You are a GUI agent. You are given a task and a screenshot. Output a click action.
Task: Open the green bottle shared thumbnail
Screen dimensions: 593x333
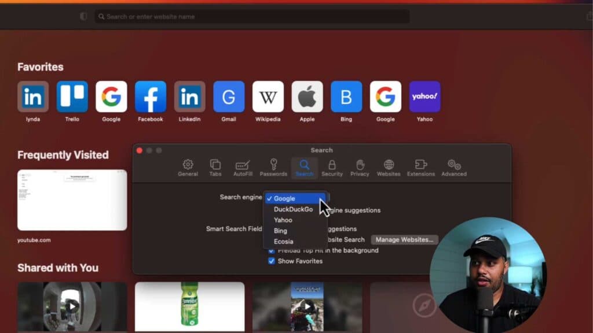(x=189, y=306)
